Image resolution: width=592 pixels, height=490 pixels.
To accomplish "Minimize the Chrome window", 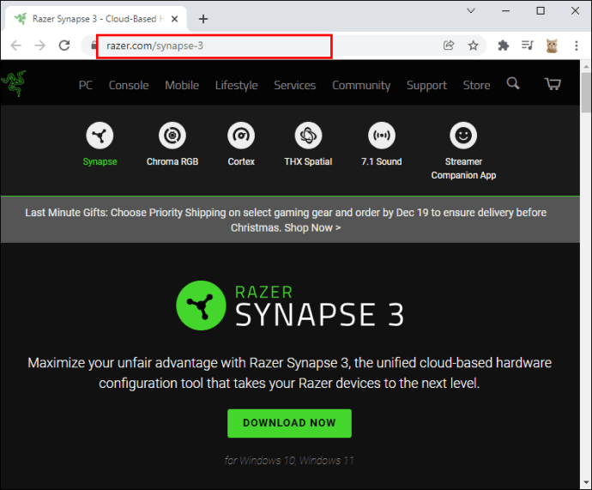I will (x=505, y=10).
